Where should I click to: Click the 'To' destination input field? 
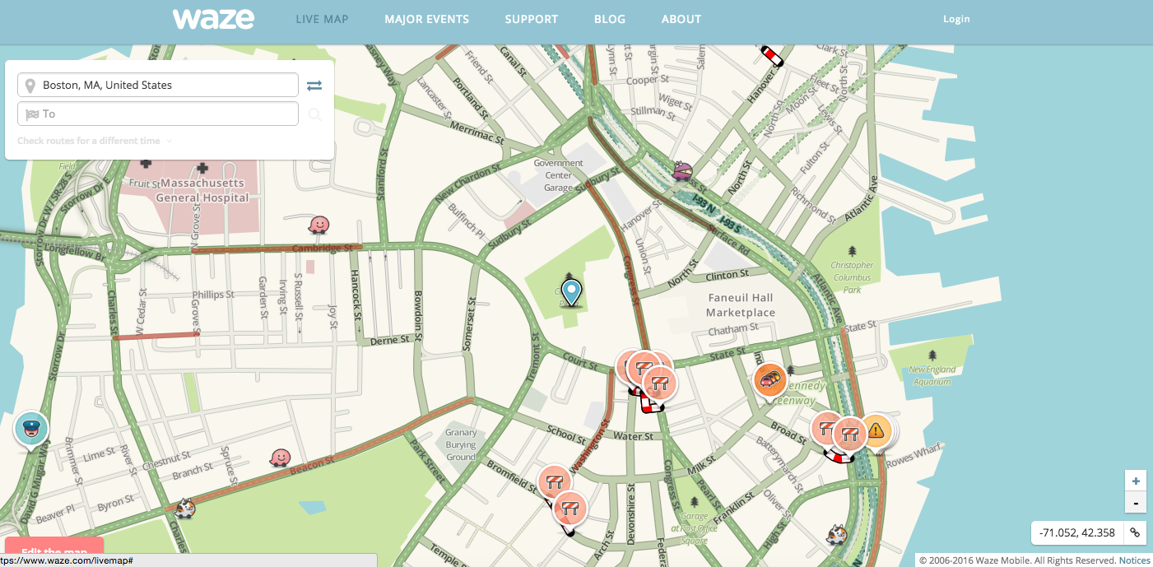pyautogui.click(x=158, y=114)
